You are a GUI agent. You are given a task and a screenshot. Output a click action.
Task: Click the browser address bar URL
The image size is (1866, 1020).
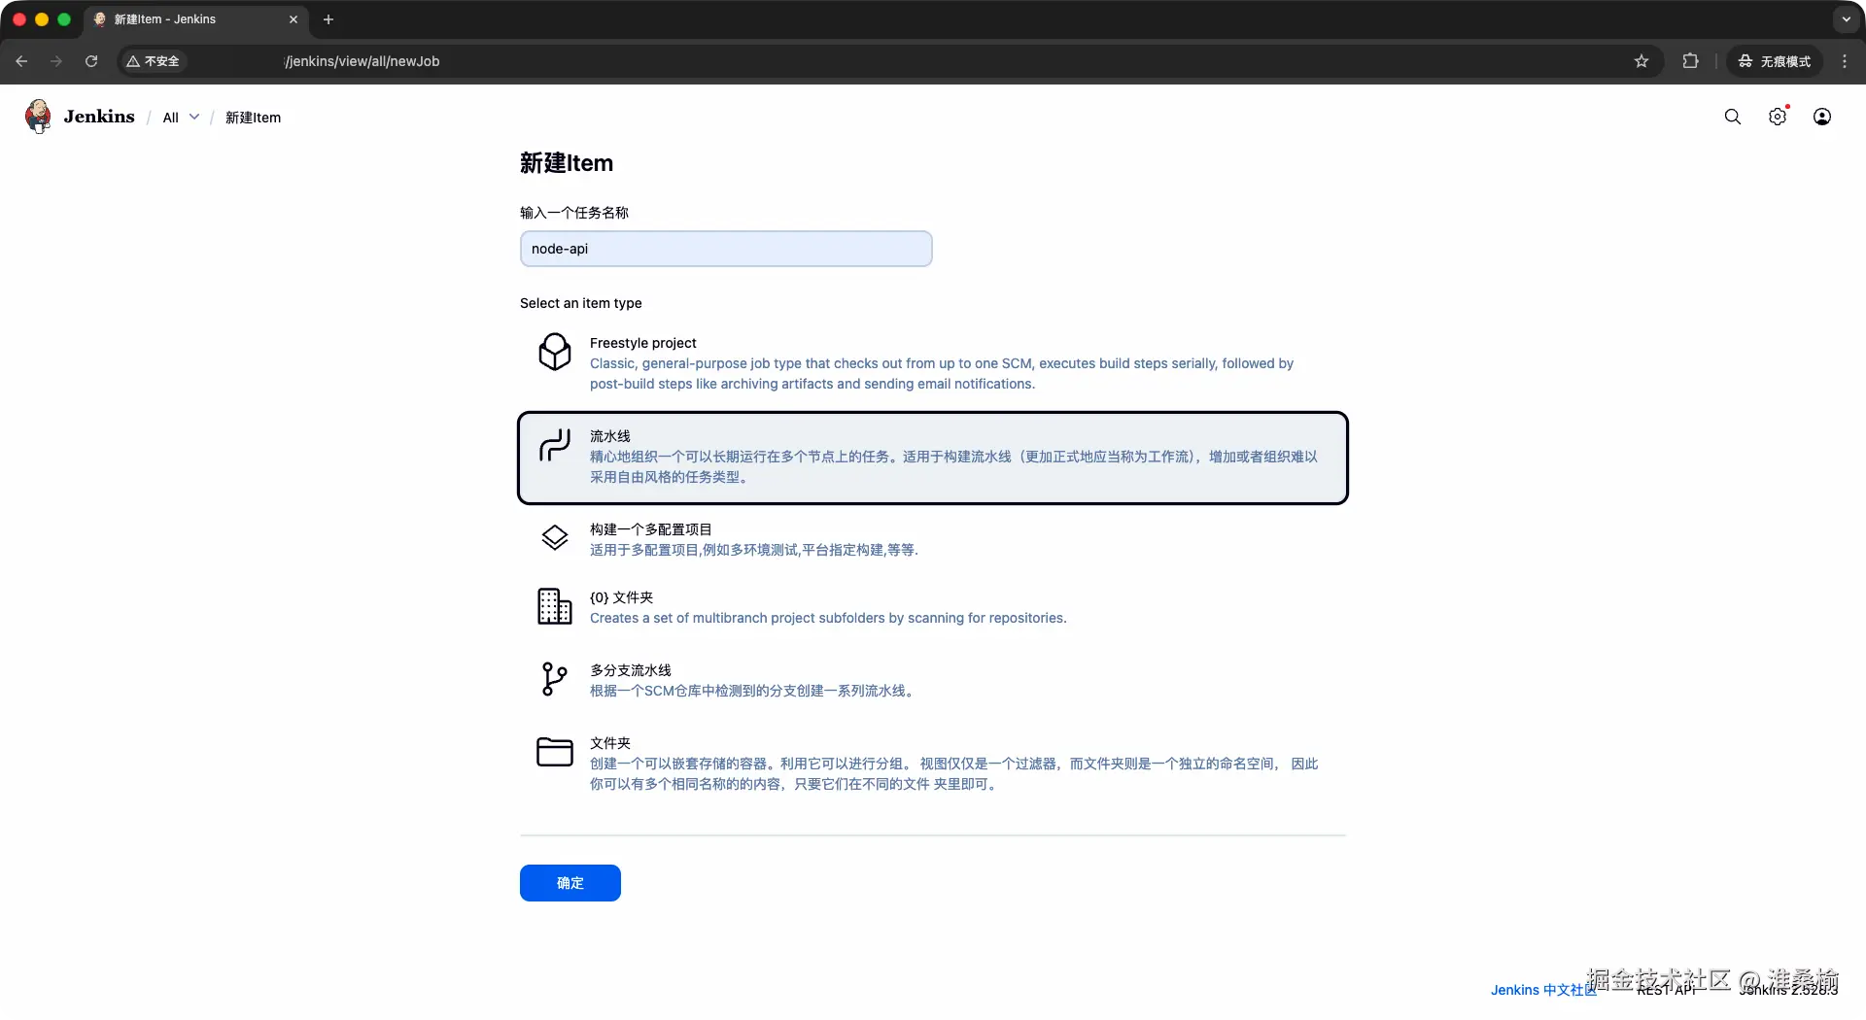tap(362, 61)
